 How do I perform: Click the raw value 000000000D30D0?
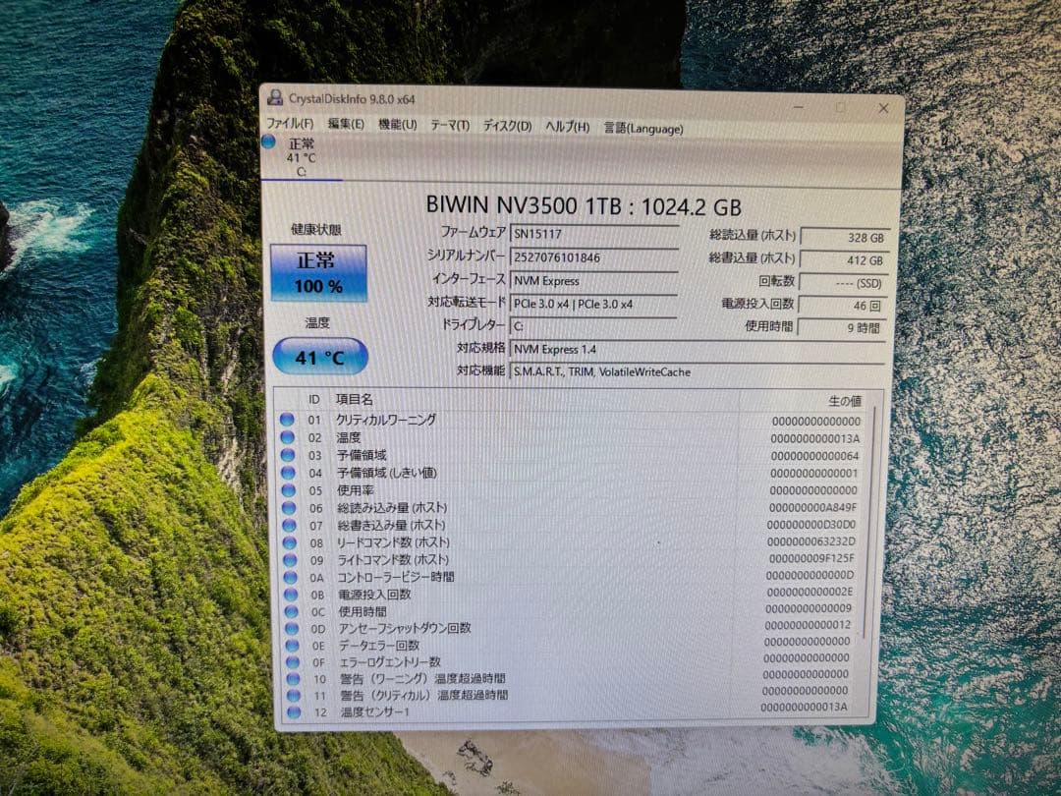(811, 525)
